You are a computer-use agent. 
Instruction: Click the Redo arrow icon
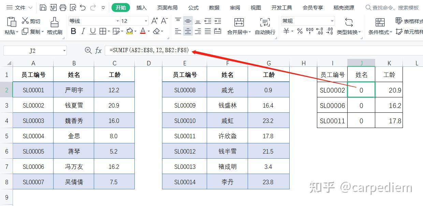coord(93,7)
